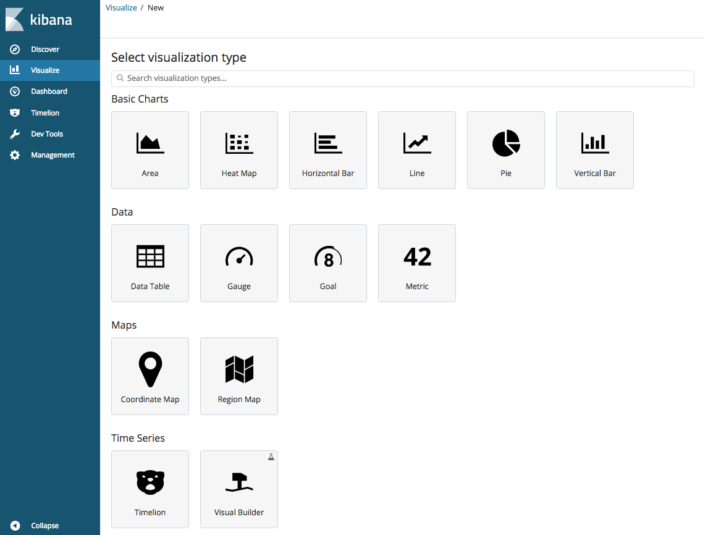Select the Line chart icon
The height and width of the screenshot is (535, 705).
coord(417,143)
